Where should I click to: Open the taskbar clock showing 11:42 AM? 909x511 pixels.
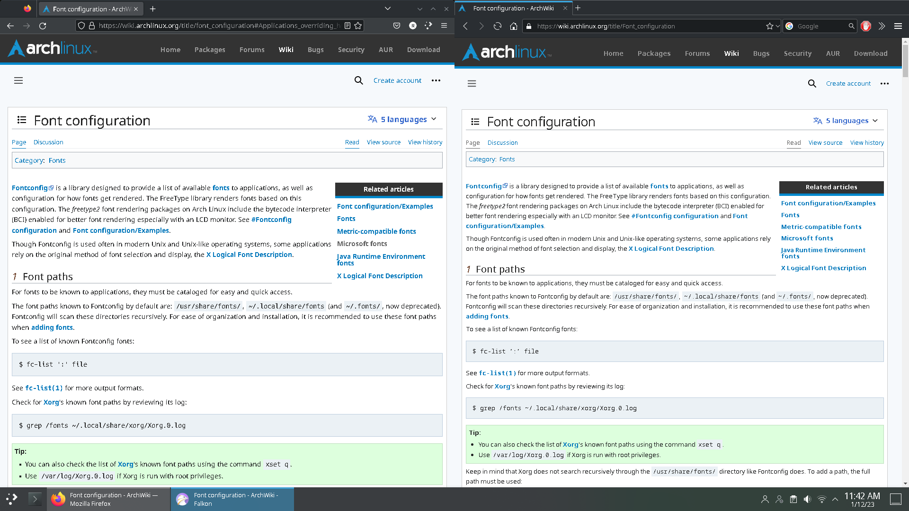(862, 499)
